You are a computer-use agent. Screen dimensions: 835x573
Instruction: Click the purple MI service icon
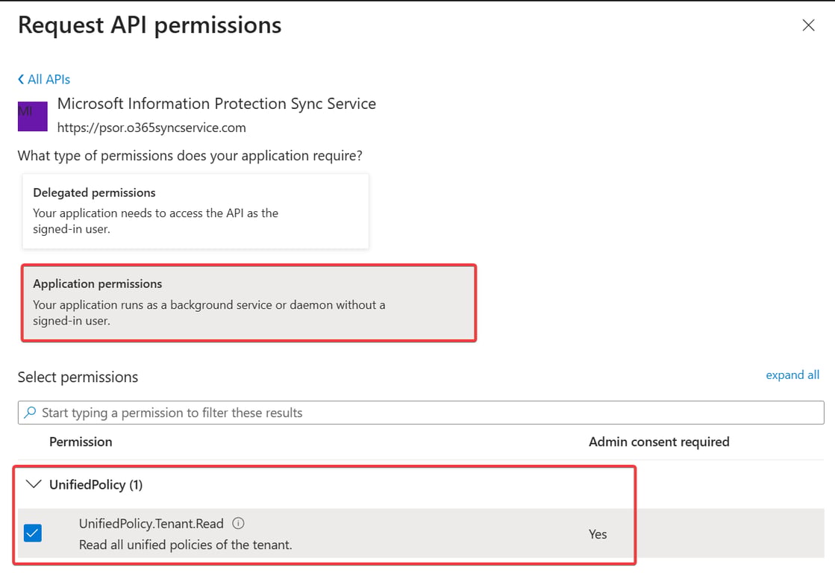(x=33, y=116)
